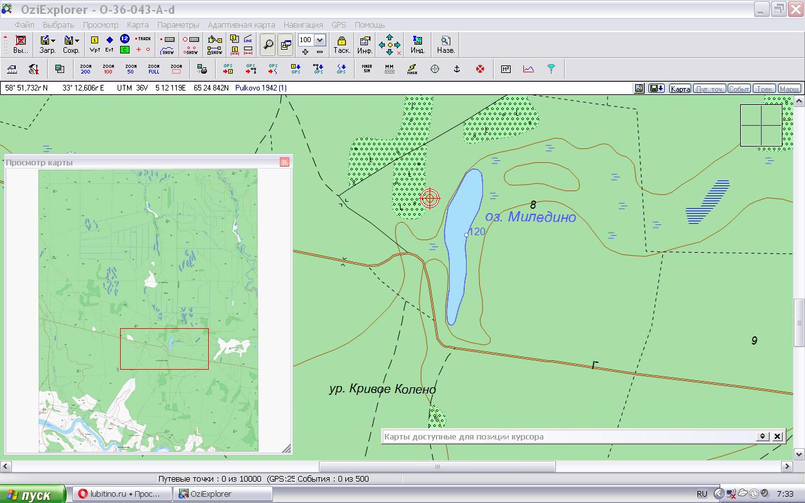Click the padlock Таск. icon
Viewport: 805px width, 503px height.
click(x=341, y=45)
